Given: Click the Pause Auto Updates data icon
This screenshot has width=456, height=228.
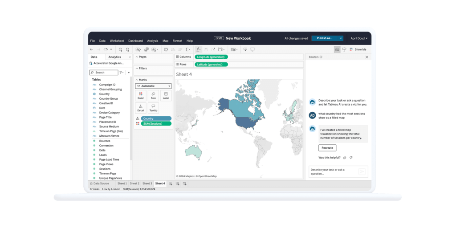Looking at the screenshot, I should (x=127, y=49).
